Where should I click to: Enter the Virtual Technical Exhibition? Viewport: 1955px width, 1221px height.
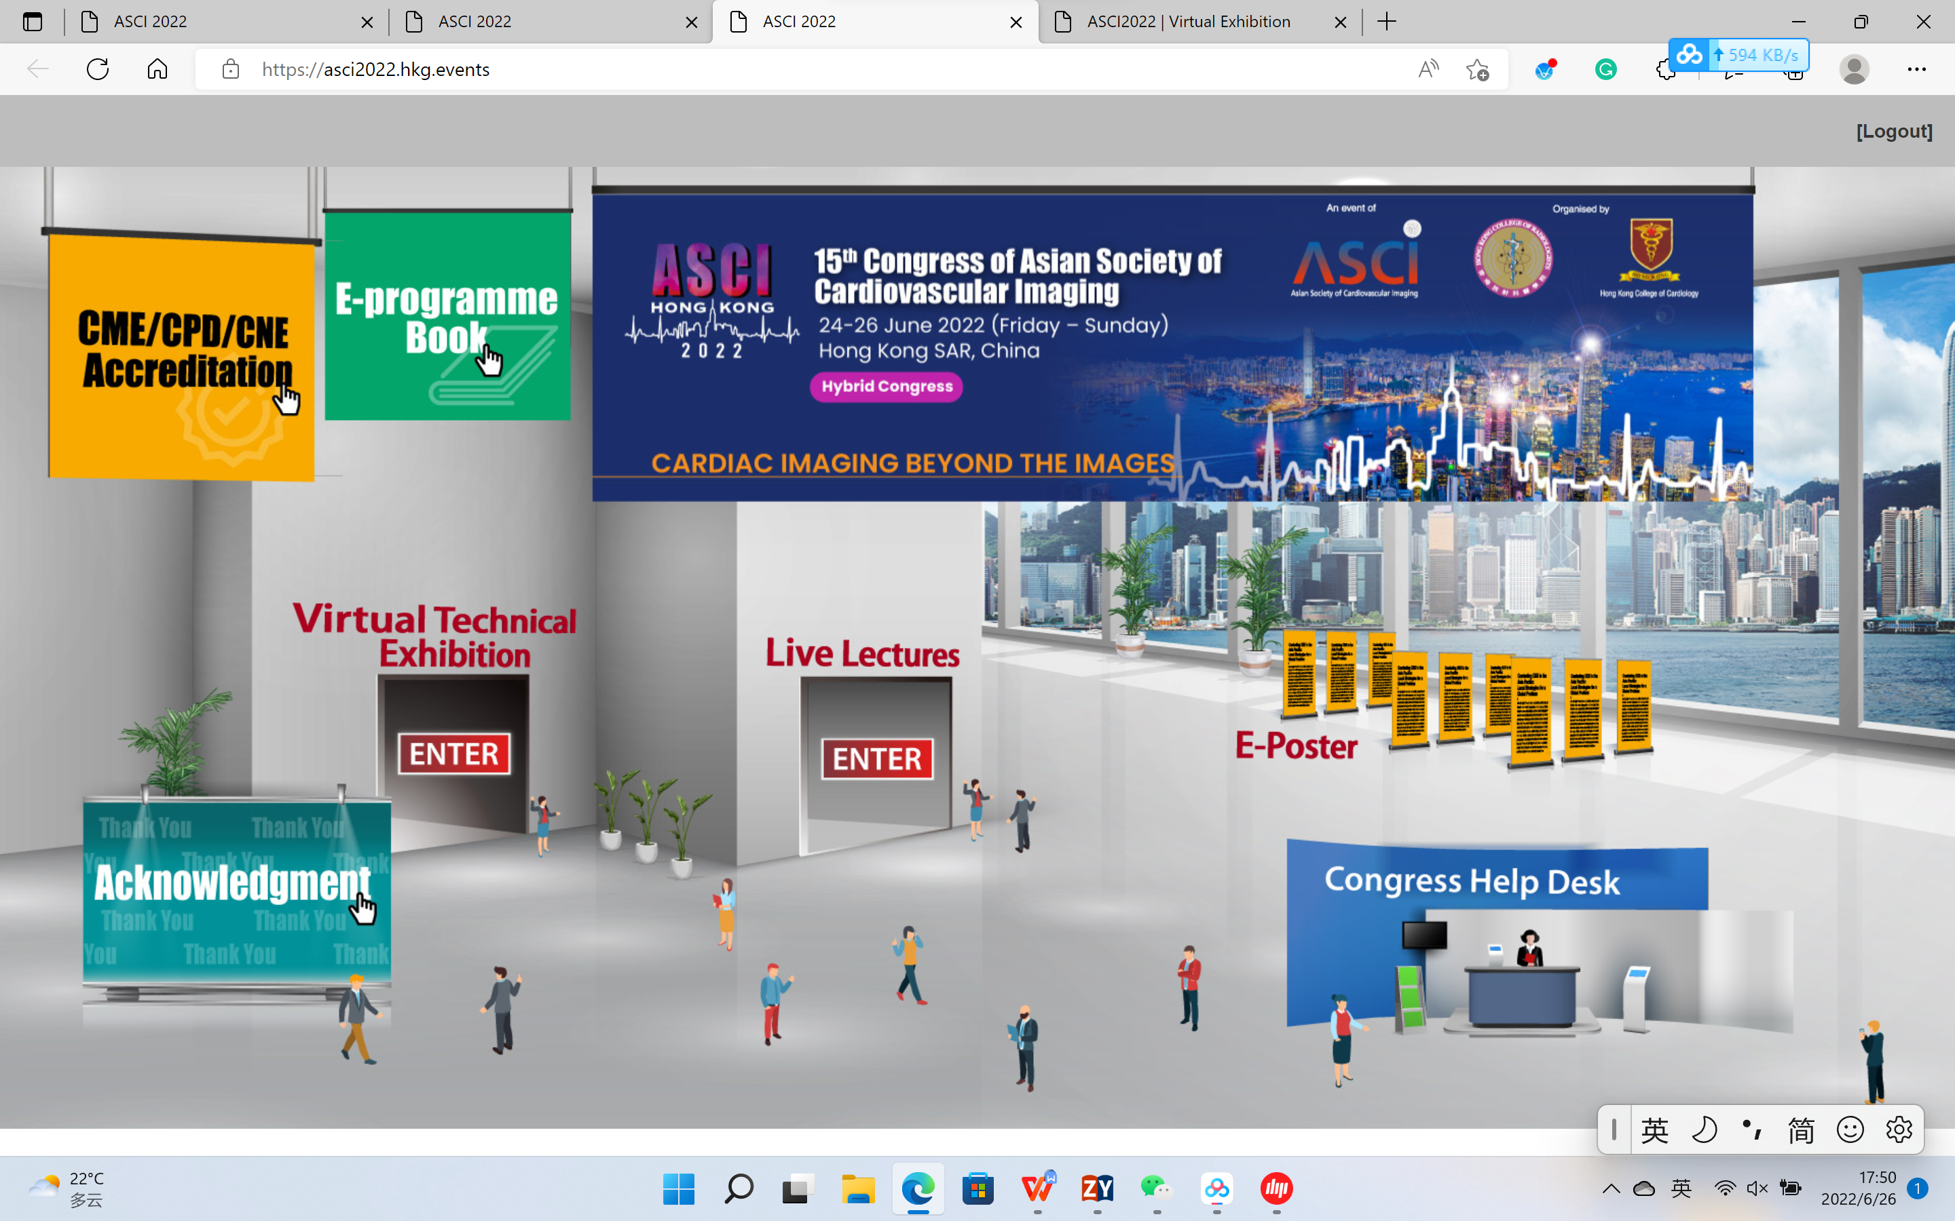coord(454,754)
